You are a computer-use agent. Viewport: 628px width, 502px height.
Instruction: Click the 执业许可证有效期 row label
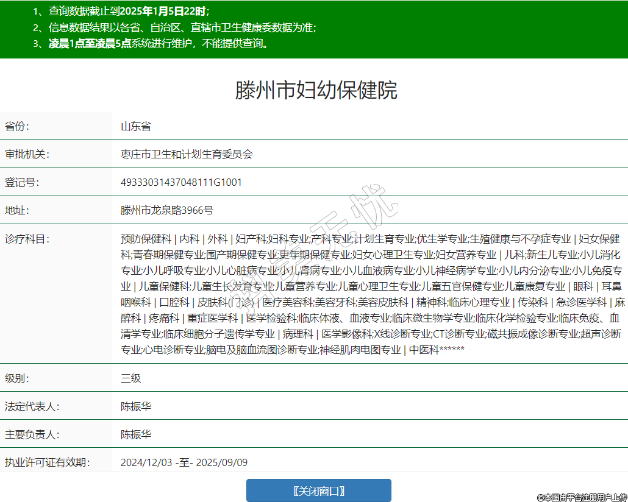[x=47, y=462]
